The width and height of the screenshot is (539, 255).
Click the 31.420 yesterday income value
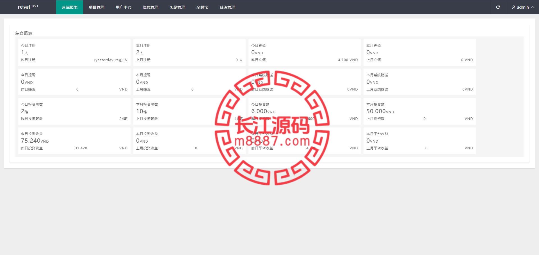[x=81, y=148]
